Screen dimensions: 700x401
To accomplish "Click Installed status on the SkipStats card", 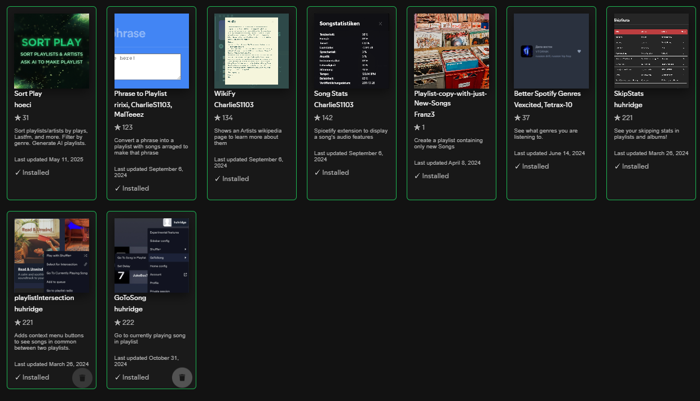I will click(x=632, y=166).
